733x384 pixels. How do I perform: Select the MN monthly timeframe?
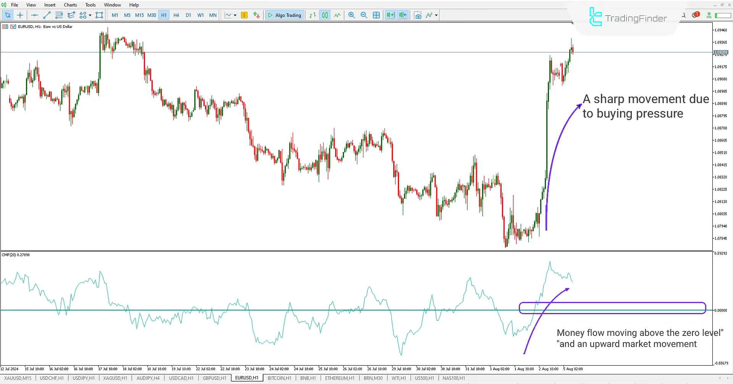pyautogui.click(x=213, y=15)
